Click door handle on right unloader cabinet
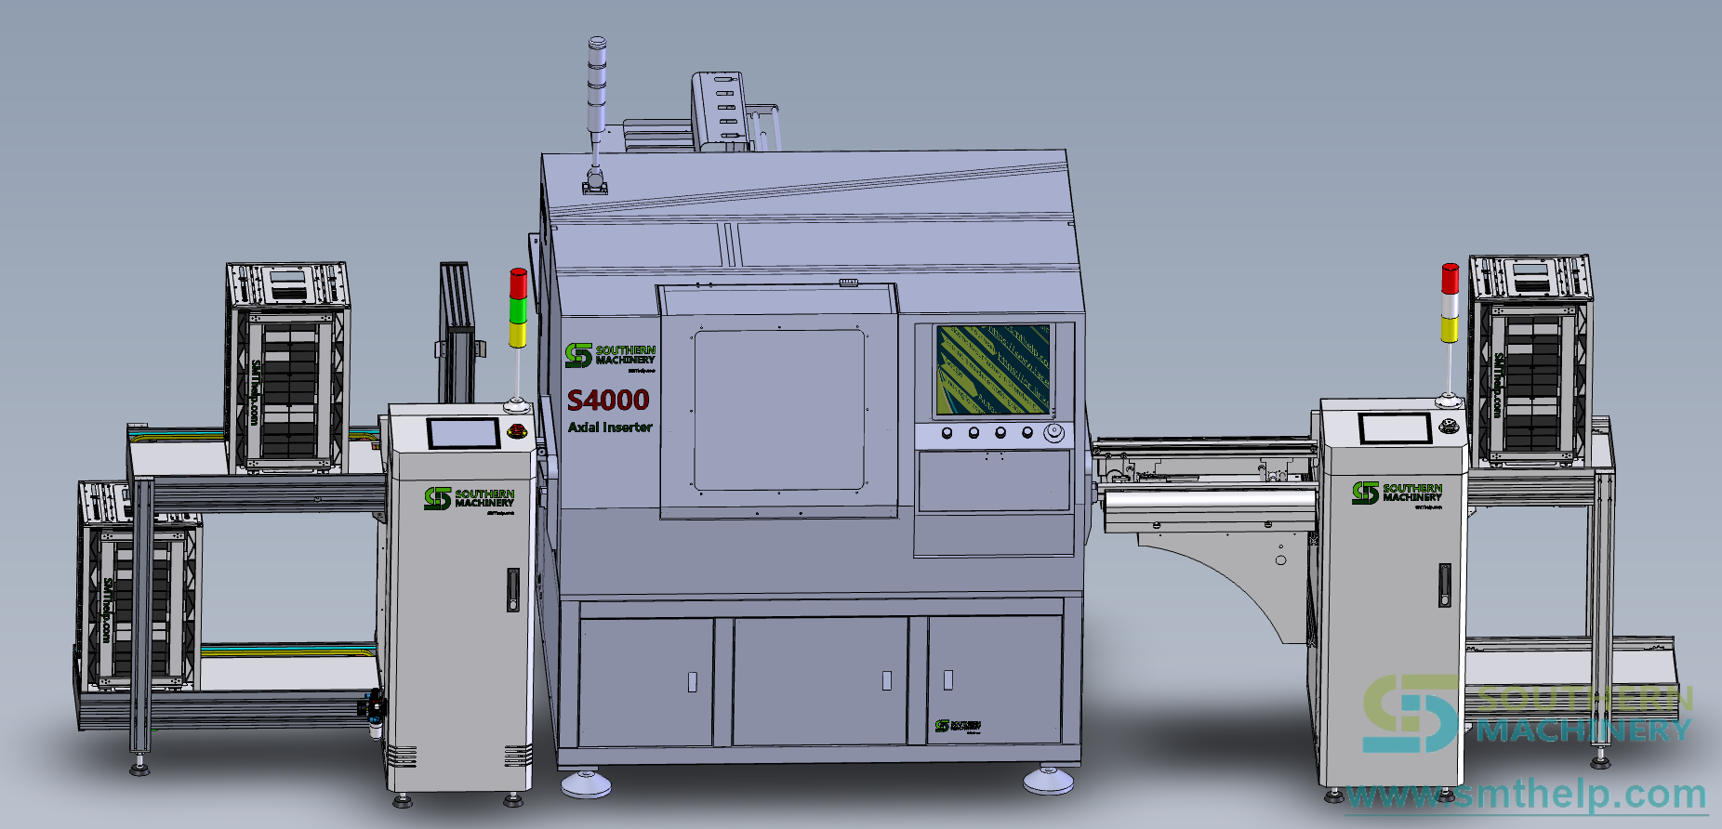The image size is (1722, 829). coord(1444,586)
